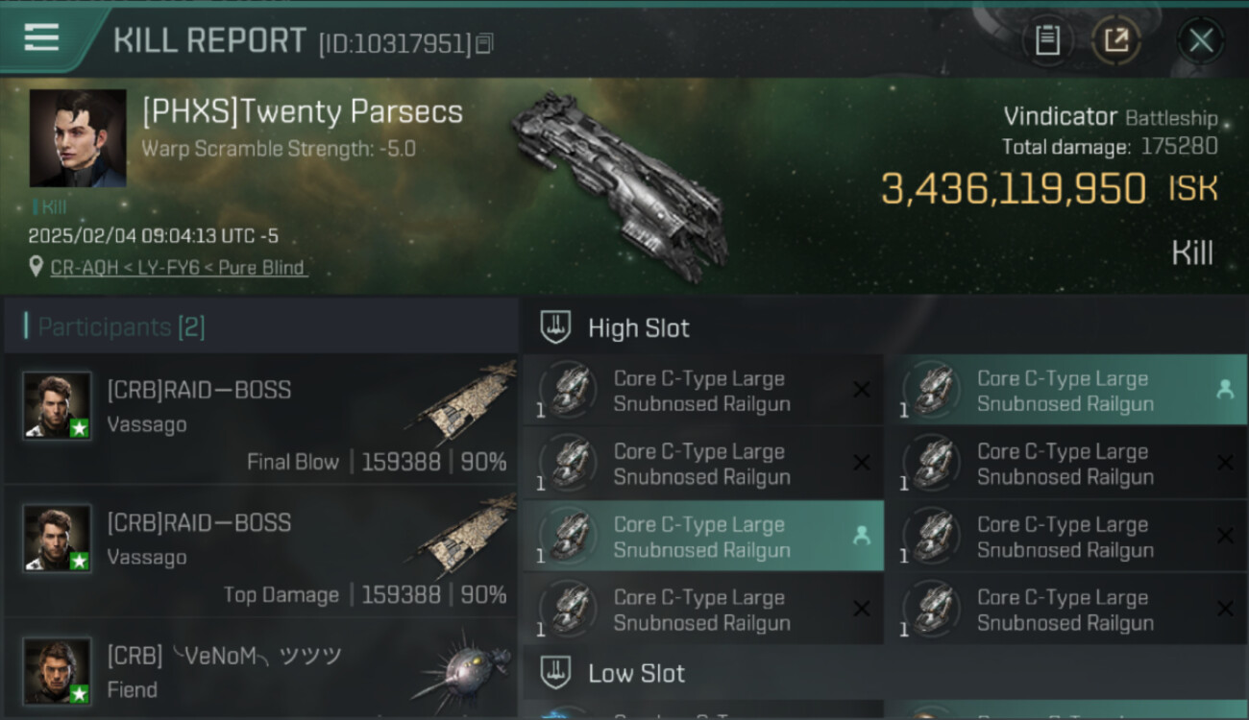View the Fiend ship icon
The image size is (1249, 720).
463,668
